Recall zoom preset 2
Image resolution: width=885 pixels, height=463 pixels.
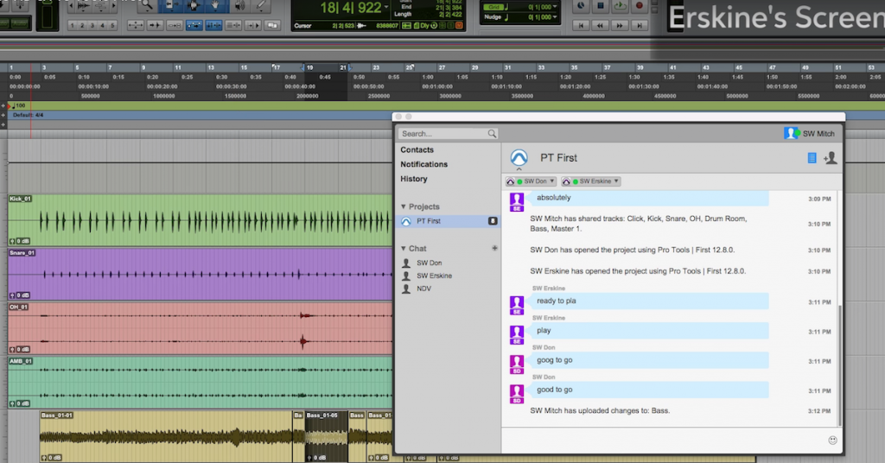click(82, 25)
